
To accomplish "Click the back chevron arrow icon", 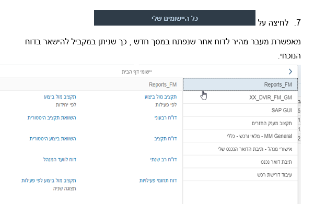I will tap(290, 71).
